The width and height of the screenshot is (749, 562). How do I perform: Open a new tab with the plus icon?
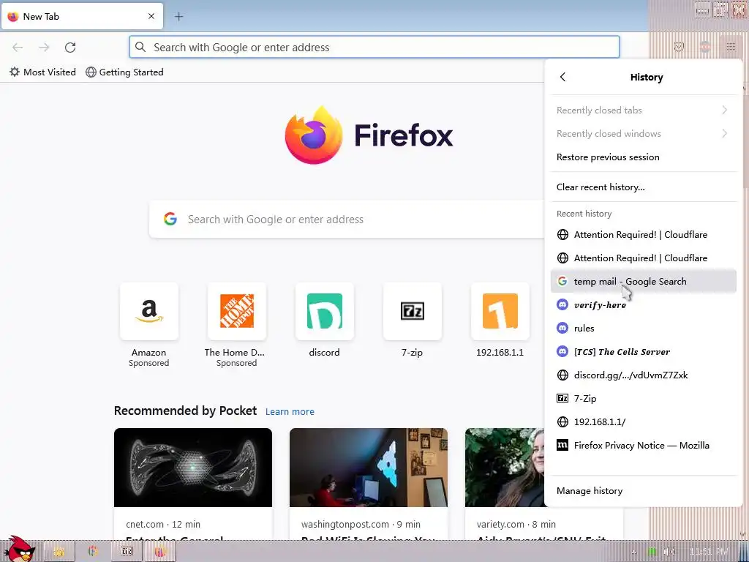coord(178,17)
